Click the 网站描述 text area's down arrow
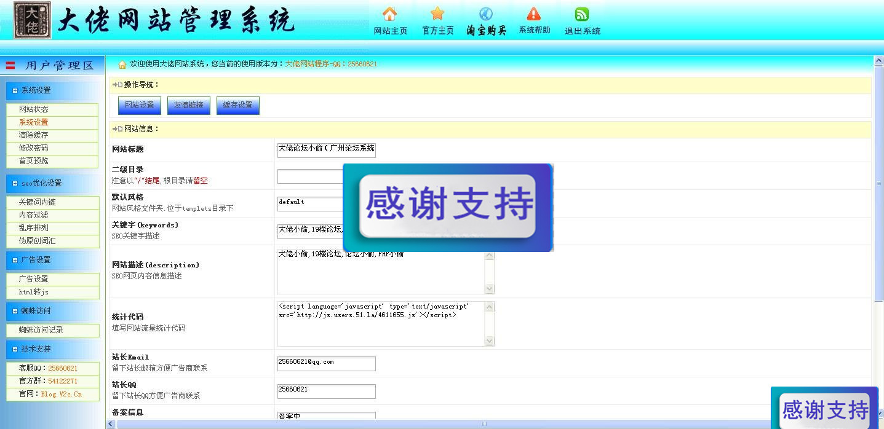This screenshot has width=884, height=429. click(490, 289)
